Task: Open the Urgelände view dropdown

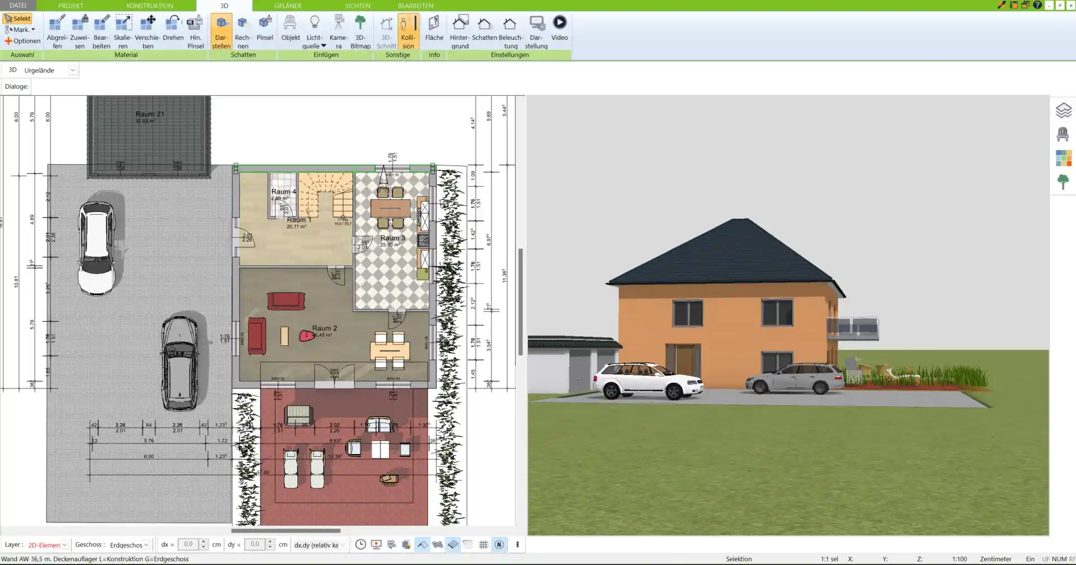Action: click(x=72, y=70)
